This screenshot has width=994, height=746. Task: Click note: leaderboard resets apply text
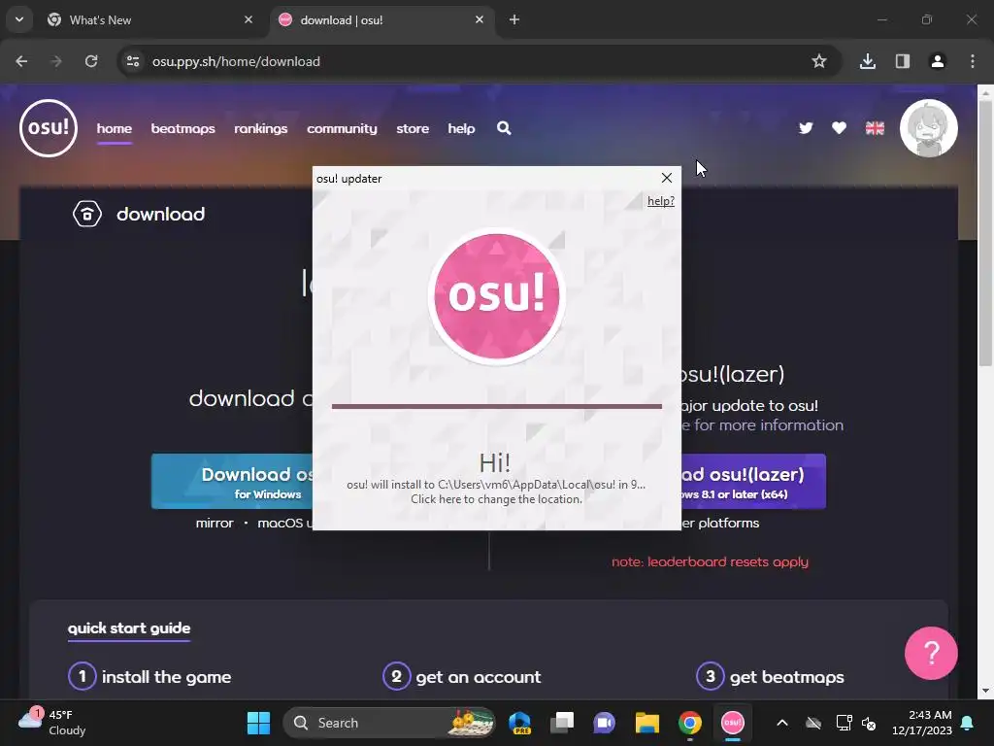point(710,562)
